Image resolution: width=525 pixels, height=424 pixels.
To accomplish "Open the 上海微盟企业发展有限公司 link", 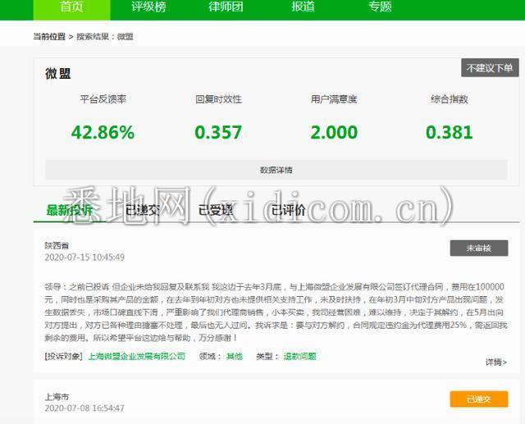I will tap(137, 356).
